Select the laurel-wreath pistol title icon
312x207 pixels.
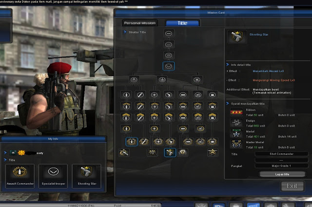pyautogui.click(x=170, y=142)
